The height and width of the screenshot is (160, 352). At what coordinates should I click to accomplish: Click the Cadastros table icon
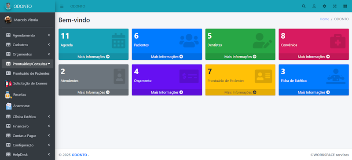8,45
